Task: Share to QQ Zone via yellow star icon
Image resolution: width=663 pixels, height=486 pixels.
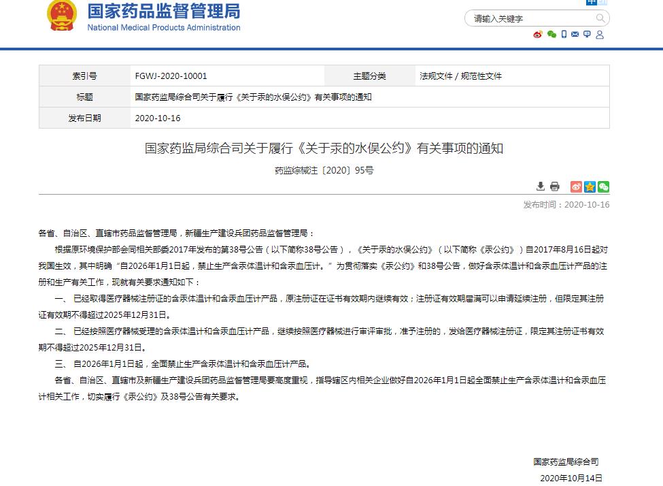Action: 590,187
